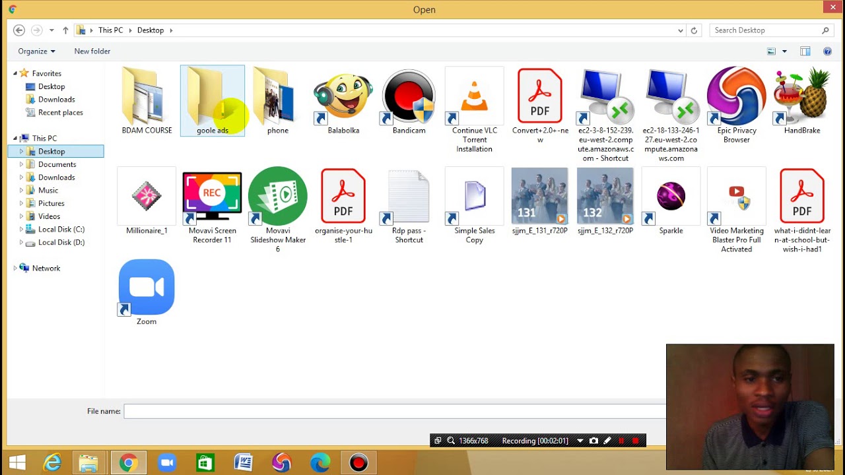Viewport: 845px width, 475px height.
Task: Open the recent locations dropdown arrow
Action: click(x=51, y=30)
